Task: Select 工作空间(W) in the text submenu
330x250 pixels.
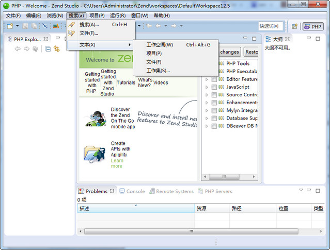Action: [x=176, y=45]
